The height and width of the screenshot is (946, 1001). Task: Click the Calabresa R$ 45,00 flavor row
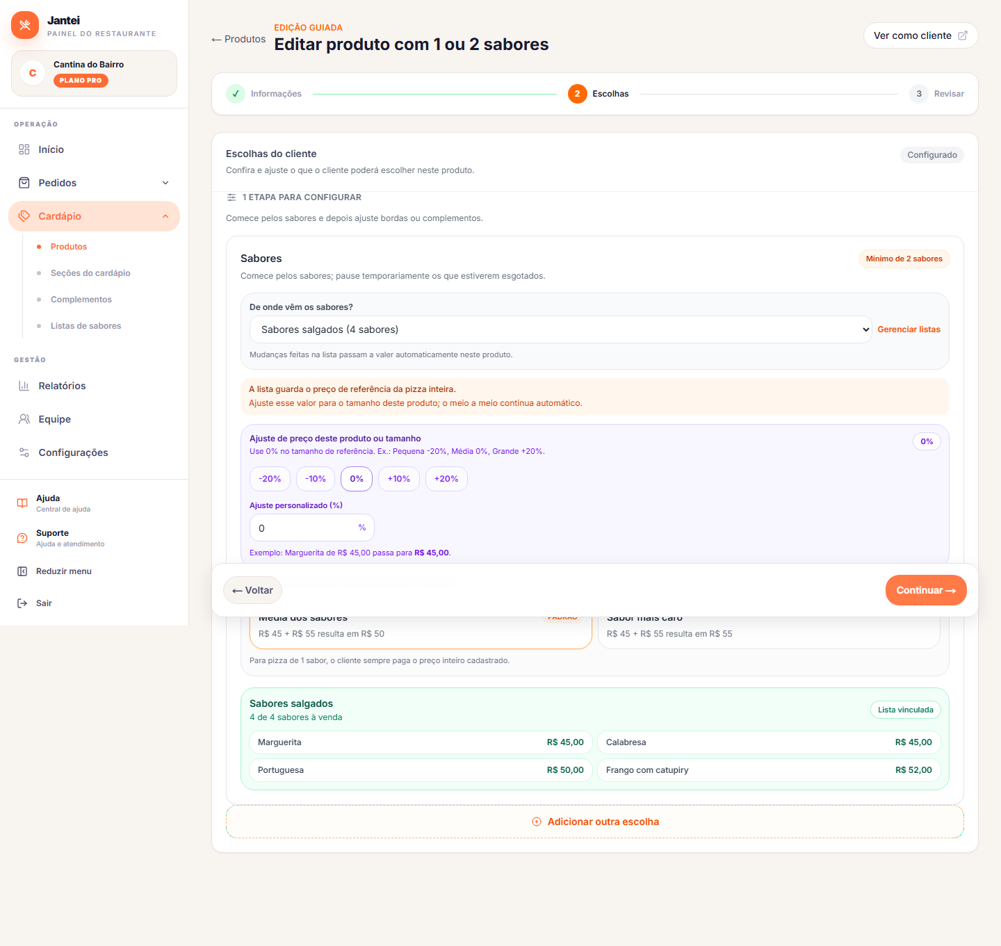click(x=769, y=742)
